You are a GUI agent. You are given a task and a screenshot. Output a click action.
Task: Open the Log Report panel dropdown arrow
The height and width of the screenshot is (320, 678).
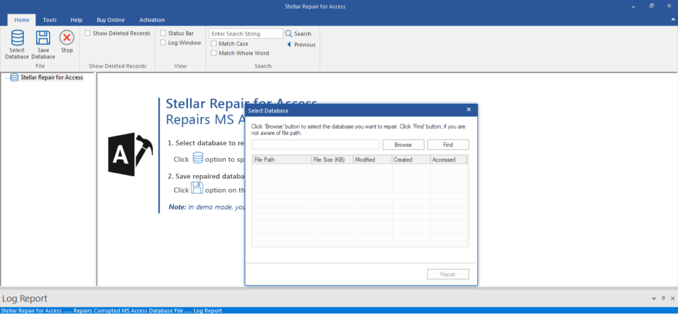pyautogui.click(x=654, y=298)
